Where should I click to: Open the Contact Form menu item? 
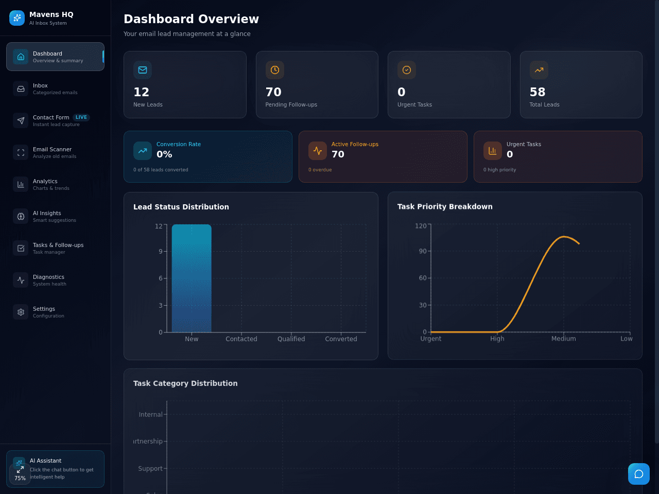pos(55,120)
